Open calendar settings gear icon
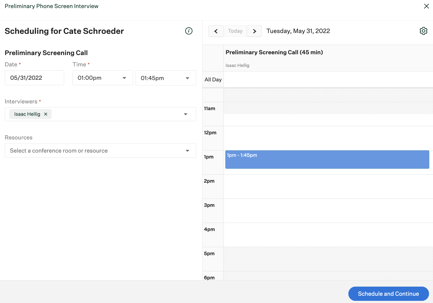 [423, 31]
